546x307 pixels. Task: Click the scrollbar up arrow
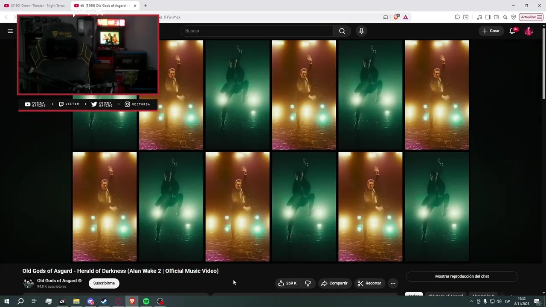543,25
